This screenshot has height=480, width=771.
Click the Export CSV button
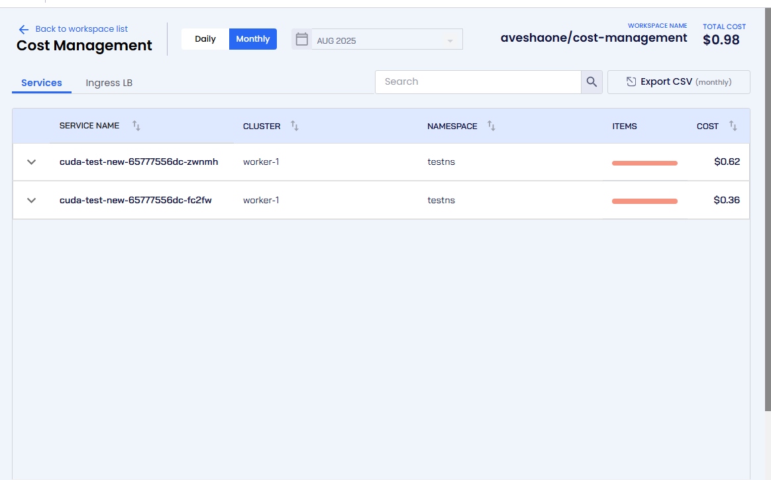678,82
